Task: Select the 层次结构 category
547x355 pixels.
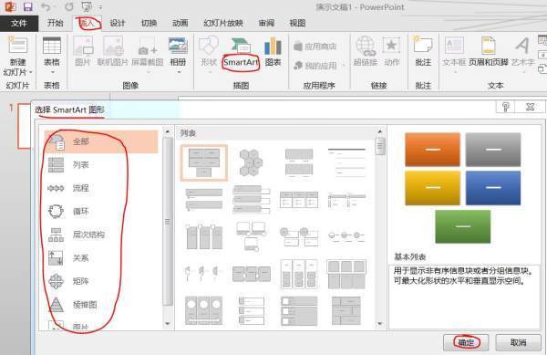Action: (x=101, y=235)
